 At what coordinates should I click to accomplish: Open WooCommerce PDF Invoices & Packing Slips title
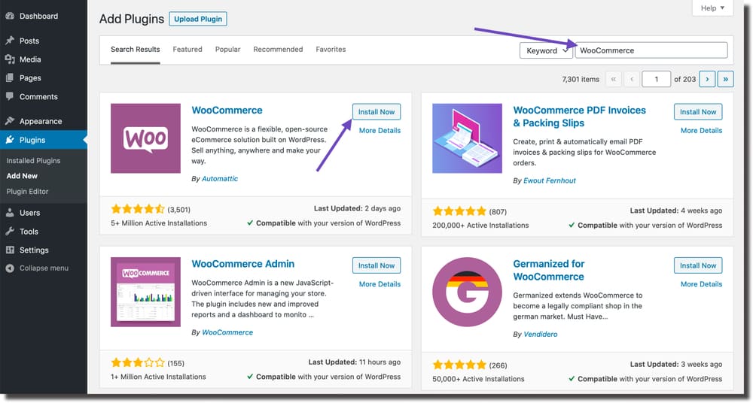(x=579, y=117)
